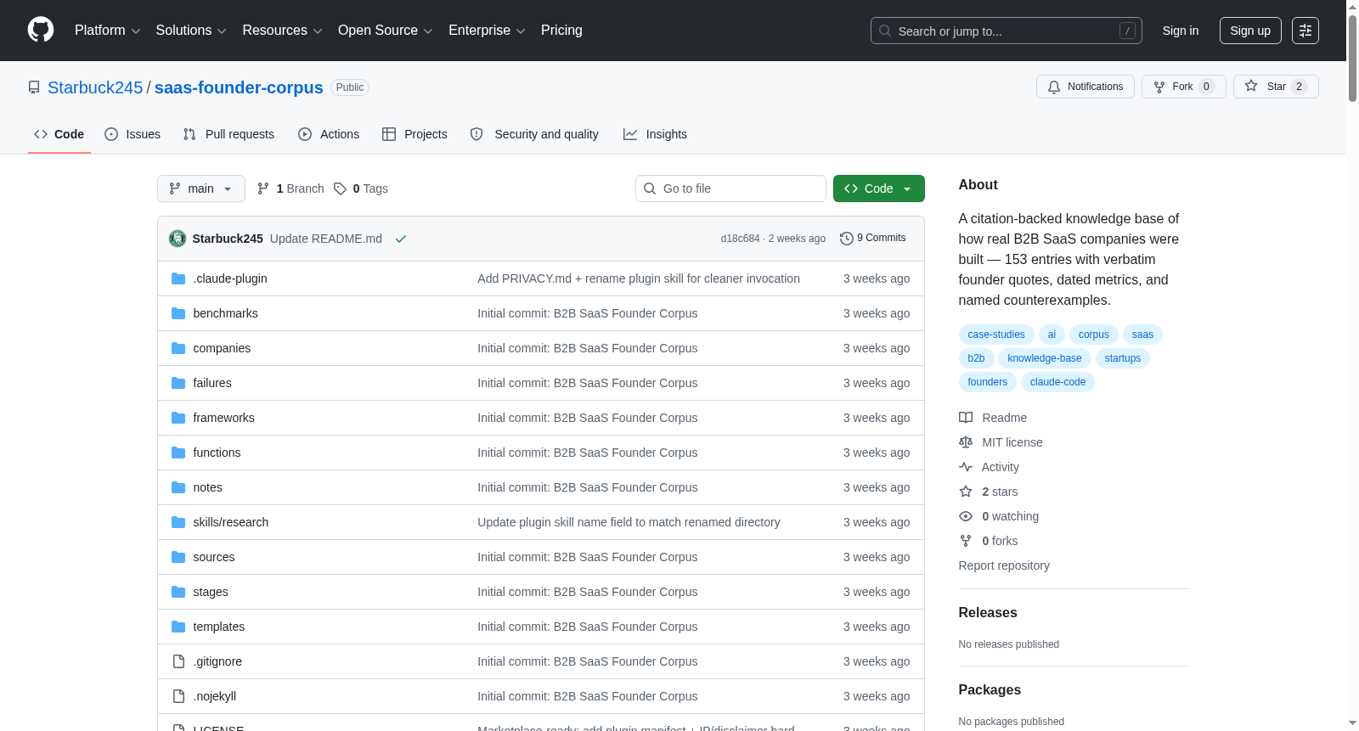Open the skills/research folder
1359x731 pixels.
tap(231, 522)
